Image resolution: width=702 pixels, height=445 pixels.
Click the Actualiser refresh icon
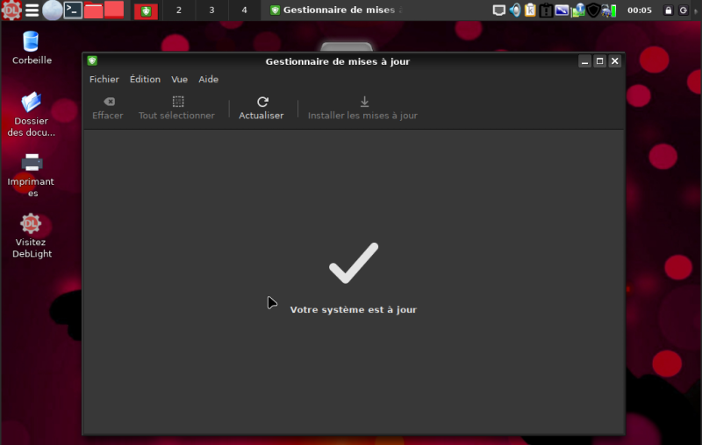click(261, 102)
